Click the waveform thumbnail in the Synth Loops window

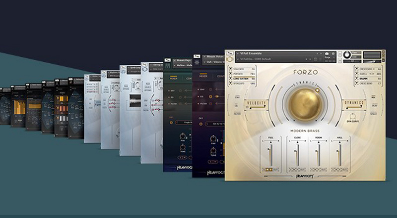(x=135, y=100)
